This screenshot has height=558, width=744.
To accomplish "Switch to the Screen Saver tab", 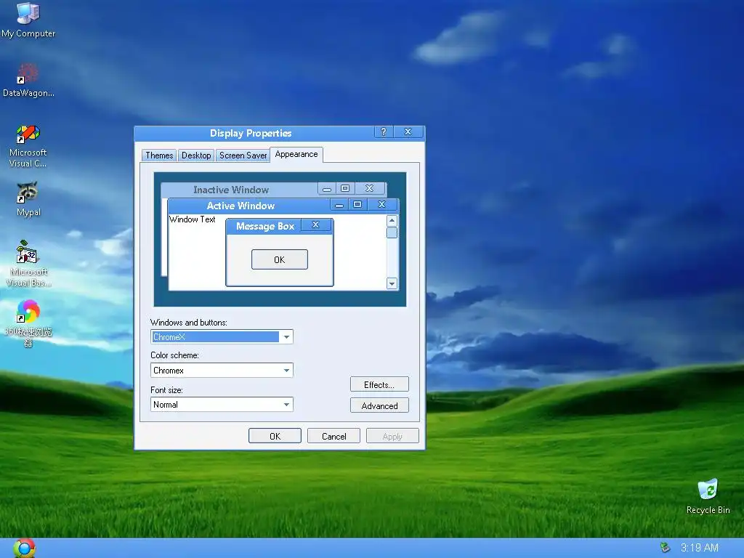I will pyautogui.click(x=243, y=155).
